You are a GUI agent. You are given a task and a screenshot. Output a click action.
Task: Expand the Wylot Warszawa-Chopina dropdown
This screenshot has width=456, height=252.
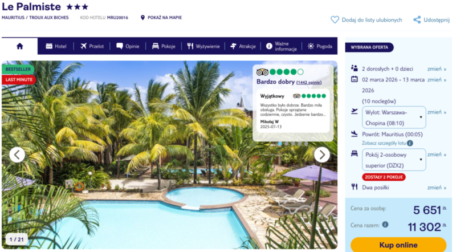coord(394,117)
